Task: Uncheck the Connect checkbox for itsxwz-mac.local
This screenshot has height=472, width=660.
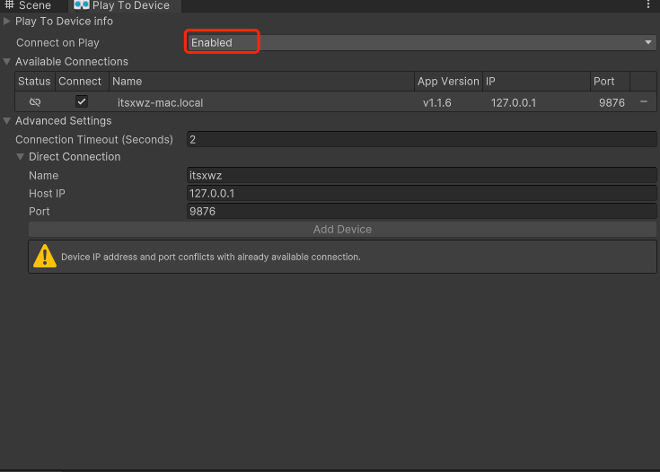Action: coord(81,102)
